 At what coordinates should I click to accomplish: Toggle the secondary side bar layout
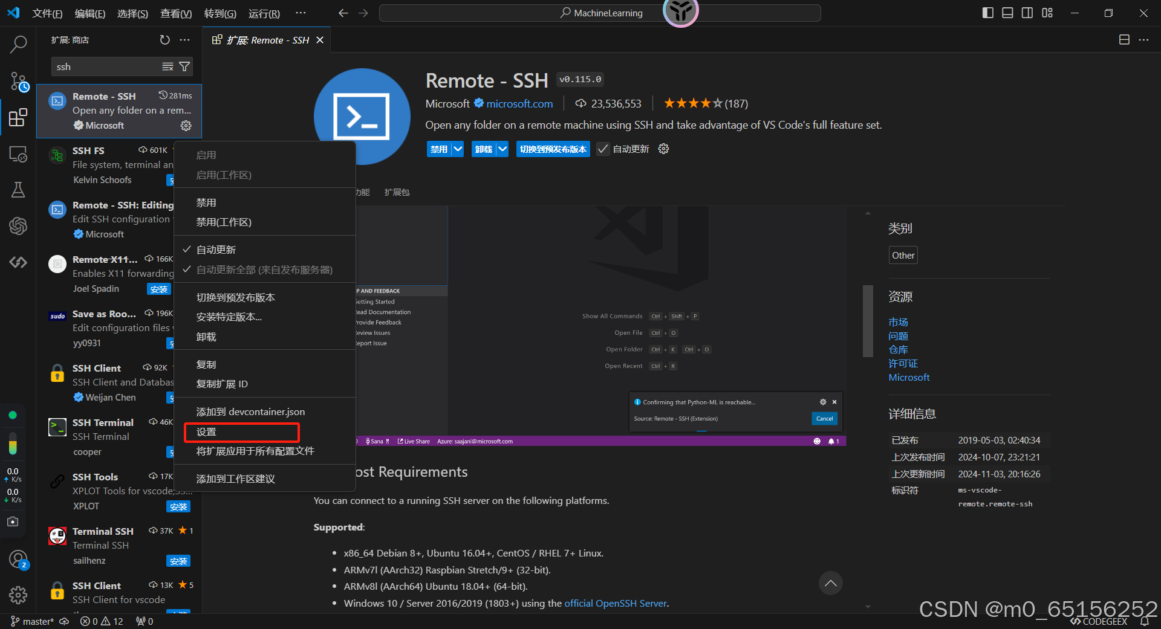click(1027, 13)
